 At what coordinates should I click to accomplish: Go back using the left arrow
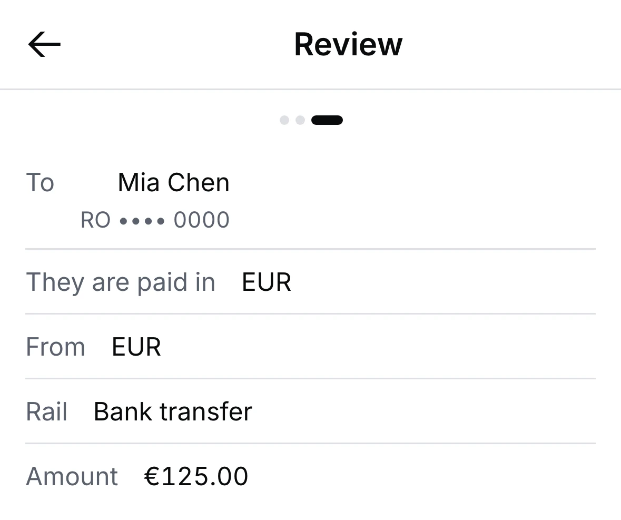click(x=44, y=44)
